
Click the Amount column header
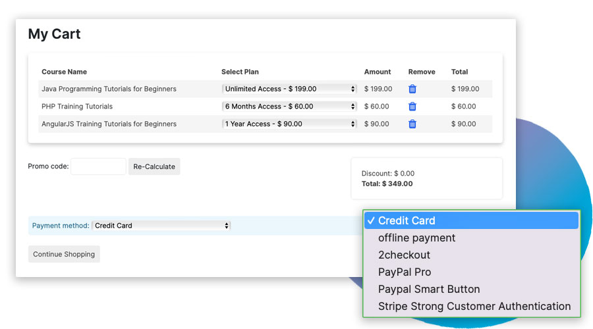tap(378, 72)
